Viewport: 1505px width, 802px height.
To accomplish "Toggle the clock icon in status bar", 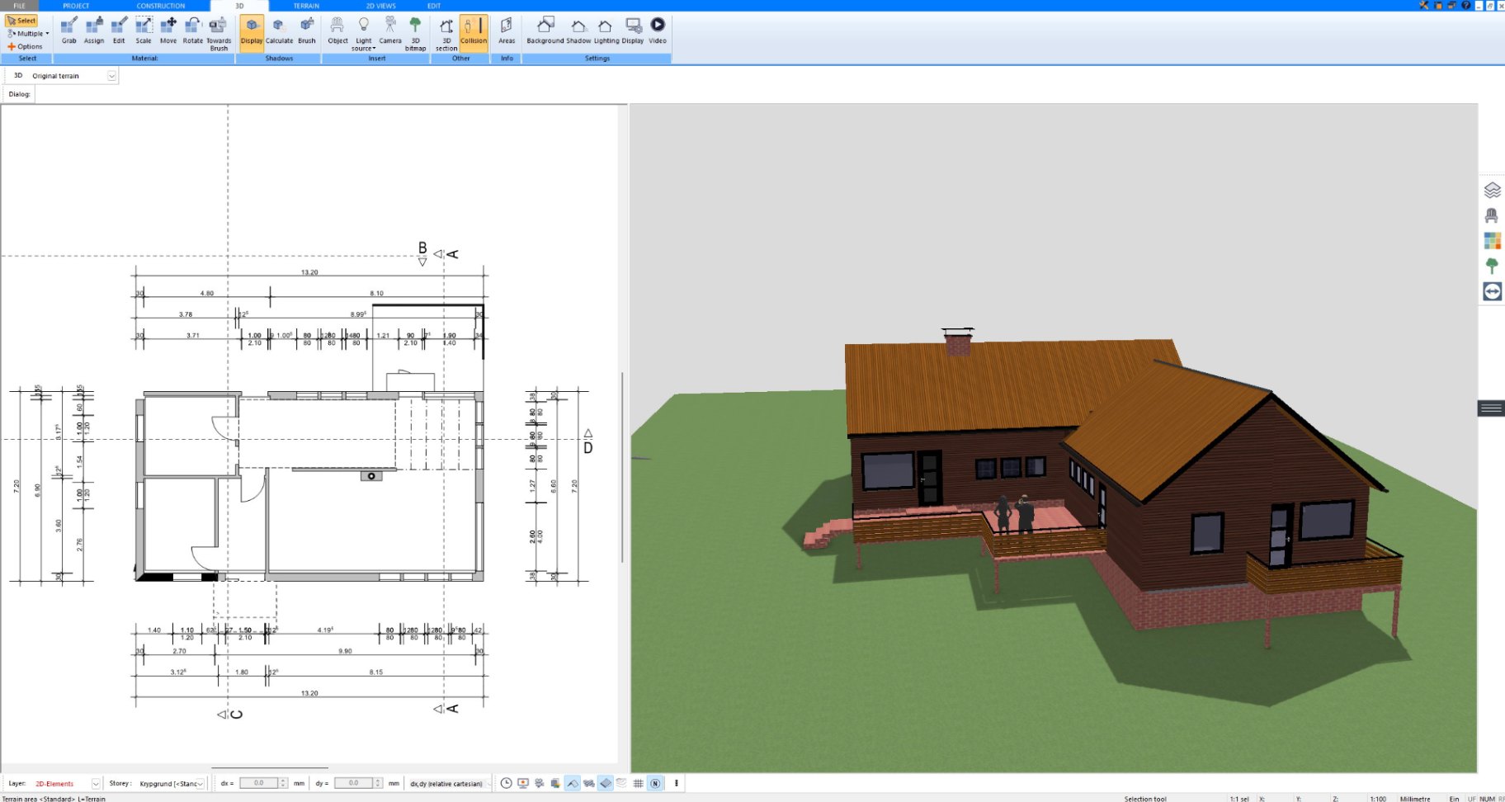I will click(506, 783).
